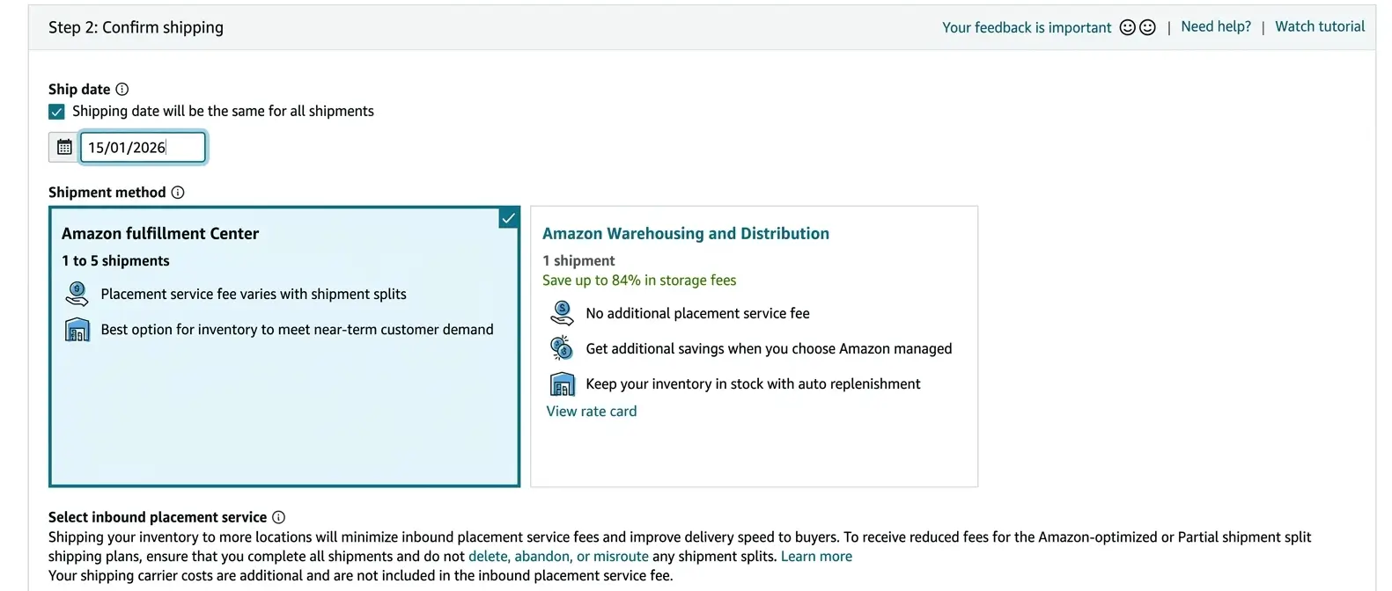Open the Watch tutorial link
The image size is (1392, 591).
pos(1320,26)
